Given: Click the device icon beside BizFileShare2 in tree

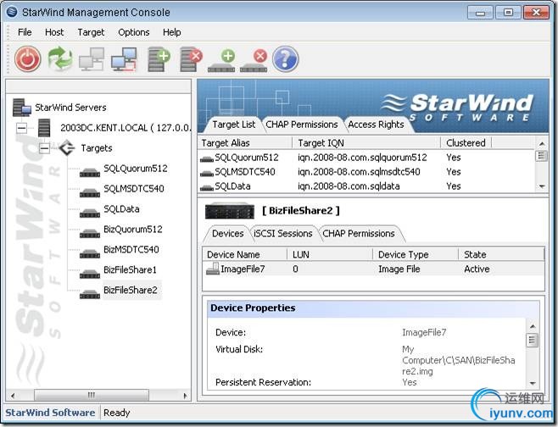Looking at the screenshot, I should pos(90,293).
